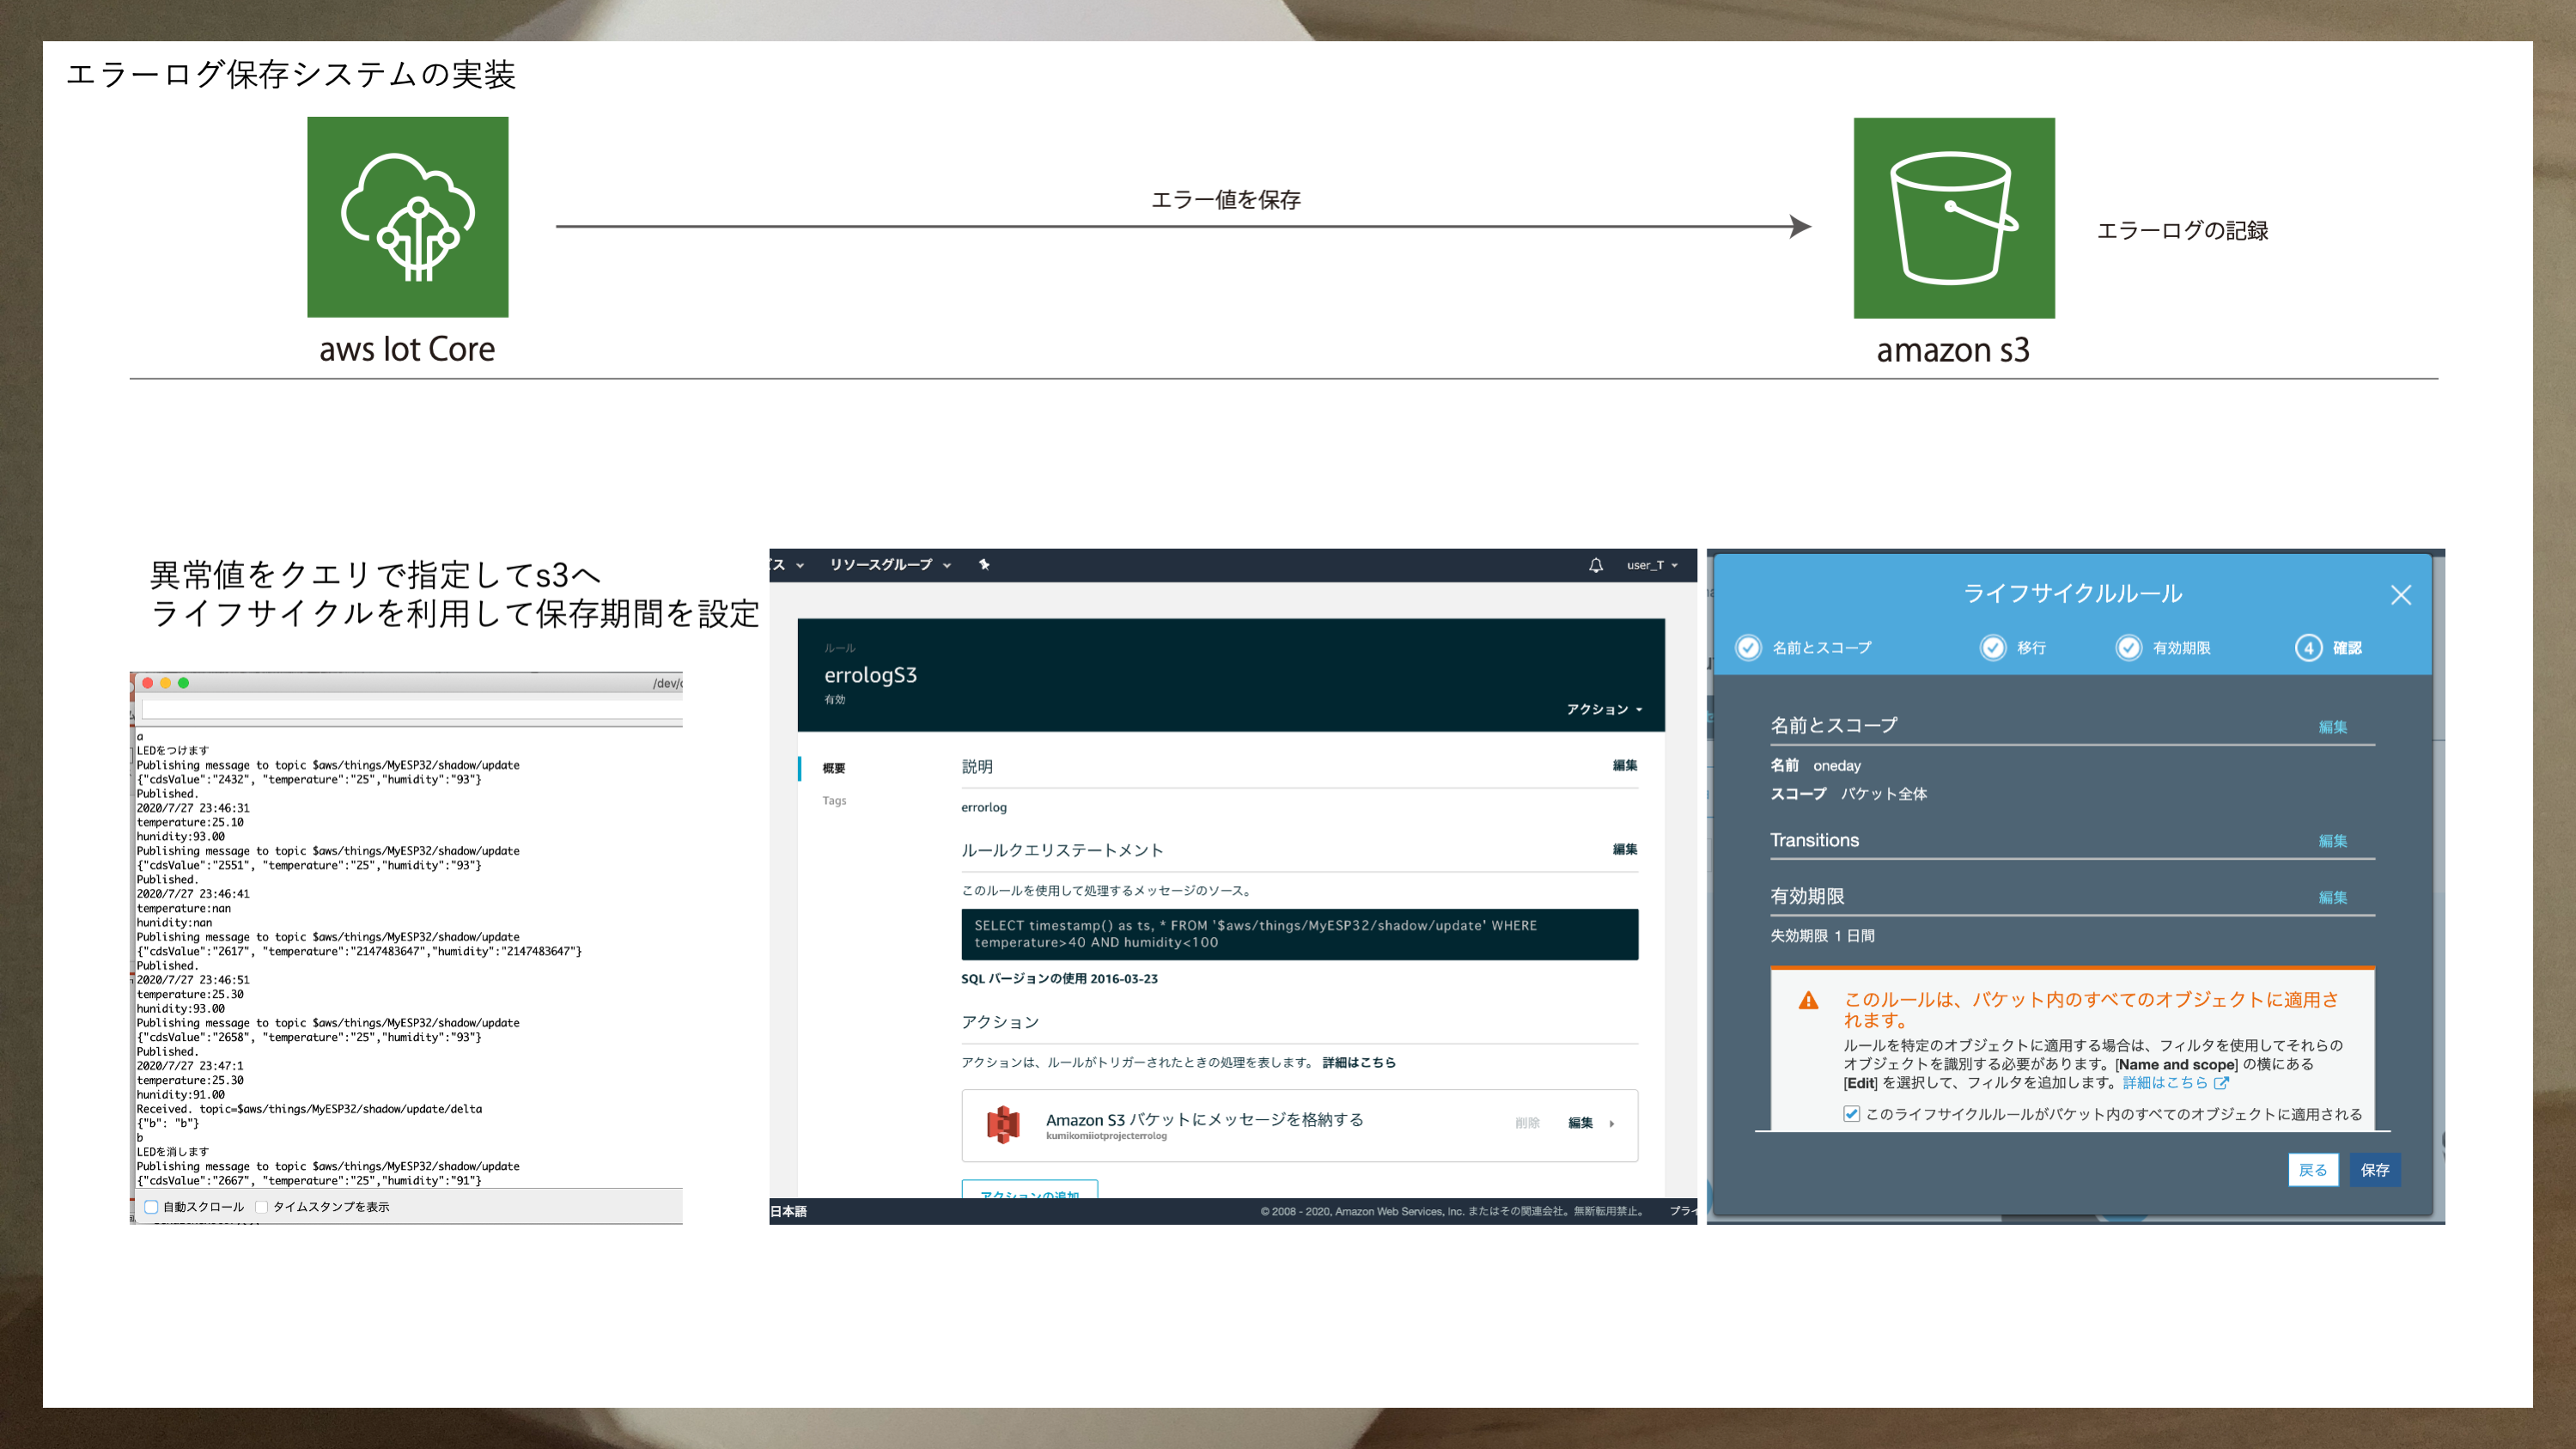This screenshot has height=1449, width=2576.
Task: Enable the 自動スクロール checkbox
Action: pos(151,1207)
